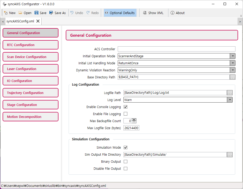Screen dimensions: 243x189
Task: Click the General Configuration header banner
Action: (152, 35)
